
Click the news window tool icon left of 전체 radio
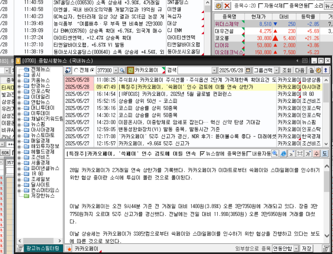68,70
